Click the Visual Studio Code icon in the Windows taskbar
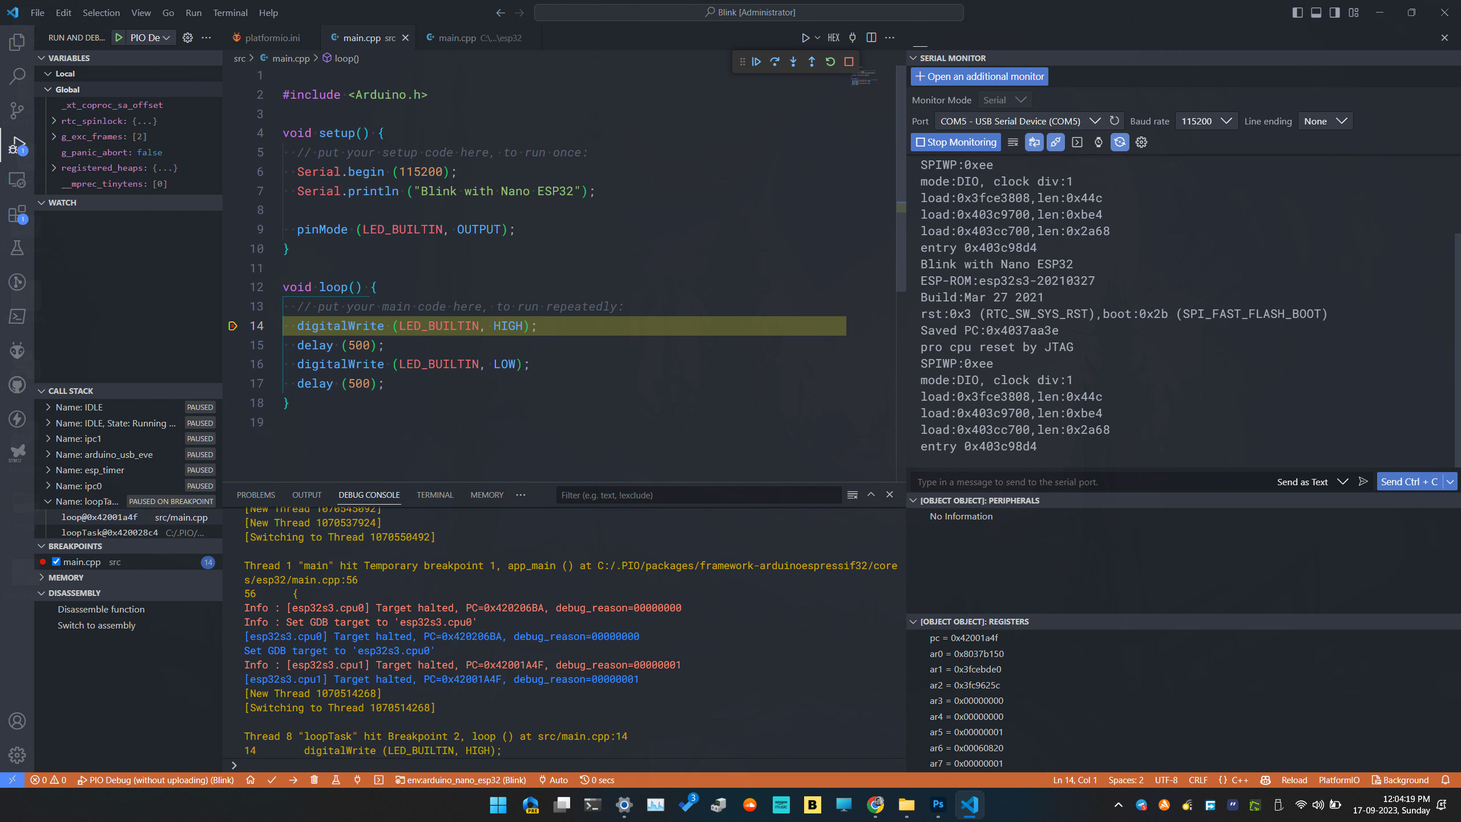The width and height of the screenshot is (1461, 822). click(969, 805)
